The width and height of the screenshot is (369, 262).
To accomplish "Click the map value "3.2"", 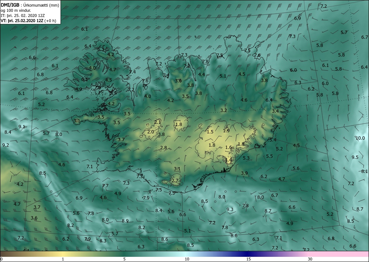I will point(224,110).
